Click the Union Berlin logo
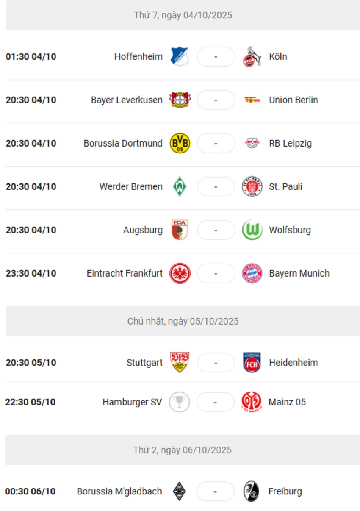Image resolution: width=360 pixels, height=511 pixels. coord(252,100)
